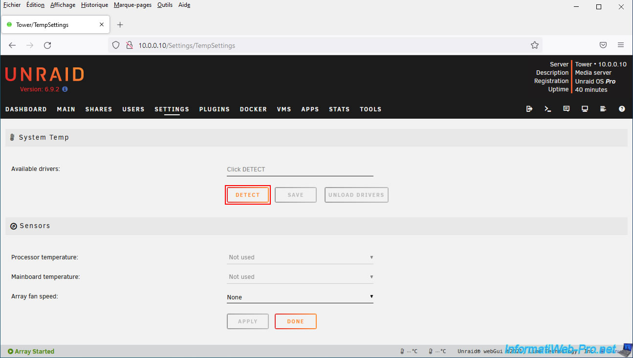Viewport: 633px width, 358px height.
Task: Click the DONE button
Action: click(x=295, y=321)
